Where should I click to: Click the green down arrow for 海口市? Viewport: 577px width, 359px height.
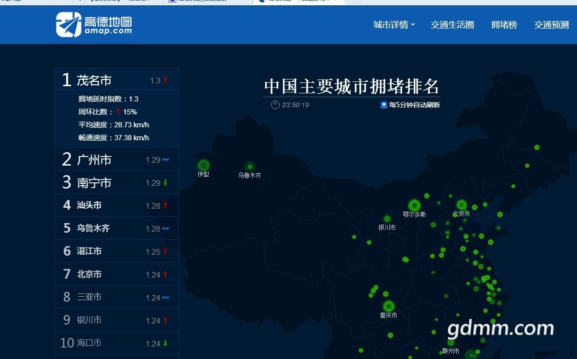165,343
